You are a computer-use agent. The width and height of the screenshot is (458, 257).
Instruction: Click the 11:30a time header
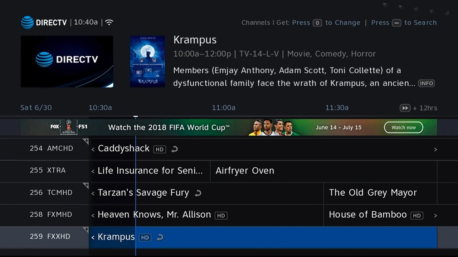pyautogui.click(x=337, y=108)
